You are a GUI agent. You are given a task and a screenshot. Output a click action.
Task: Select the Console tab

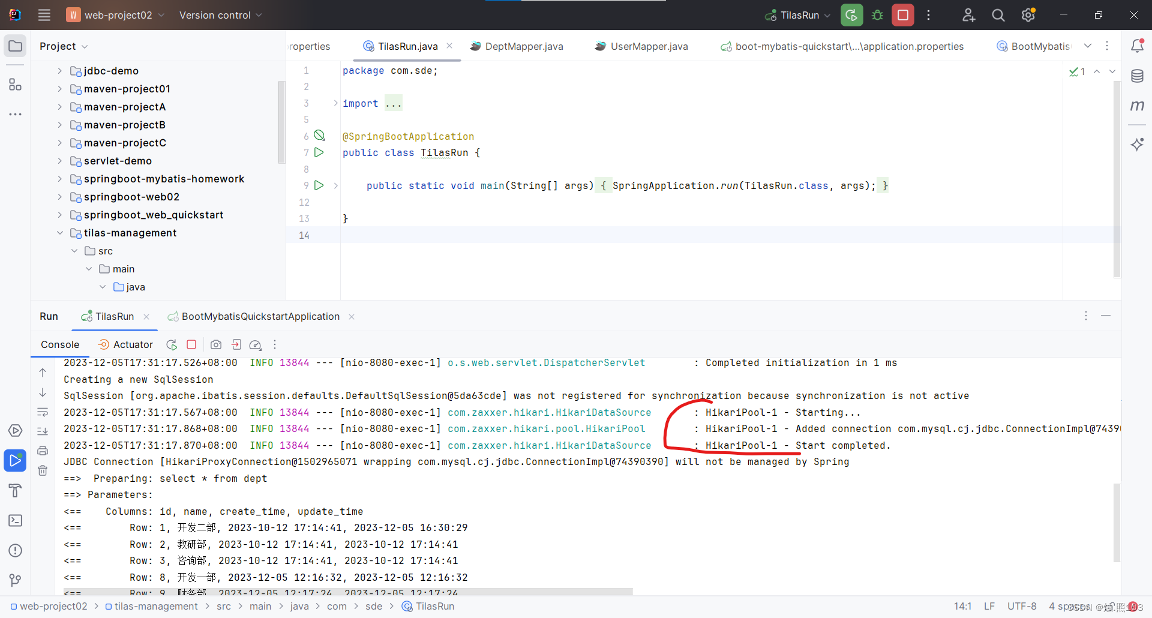[x=60, y=344]
